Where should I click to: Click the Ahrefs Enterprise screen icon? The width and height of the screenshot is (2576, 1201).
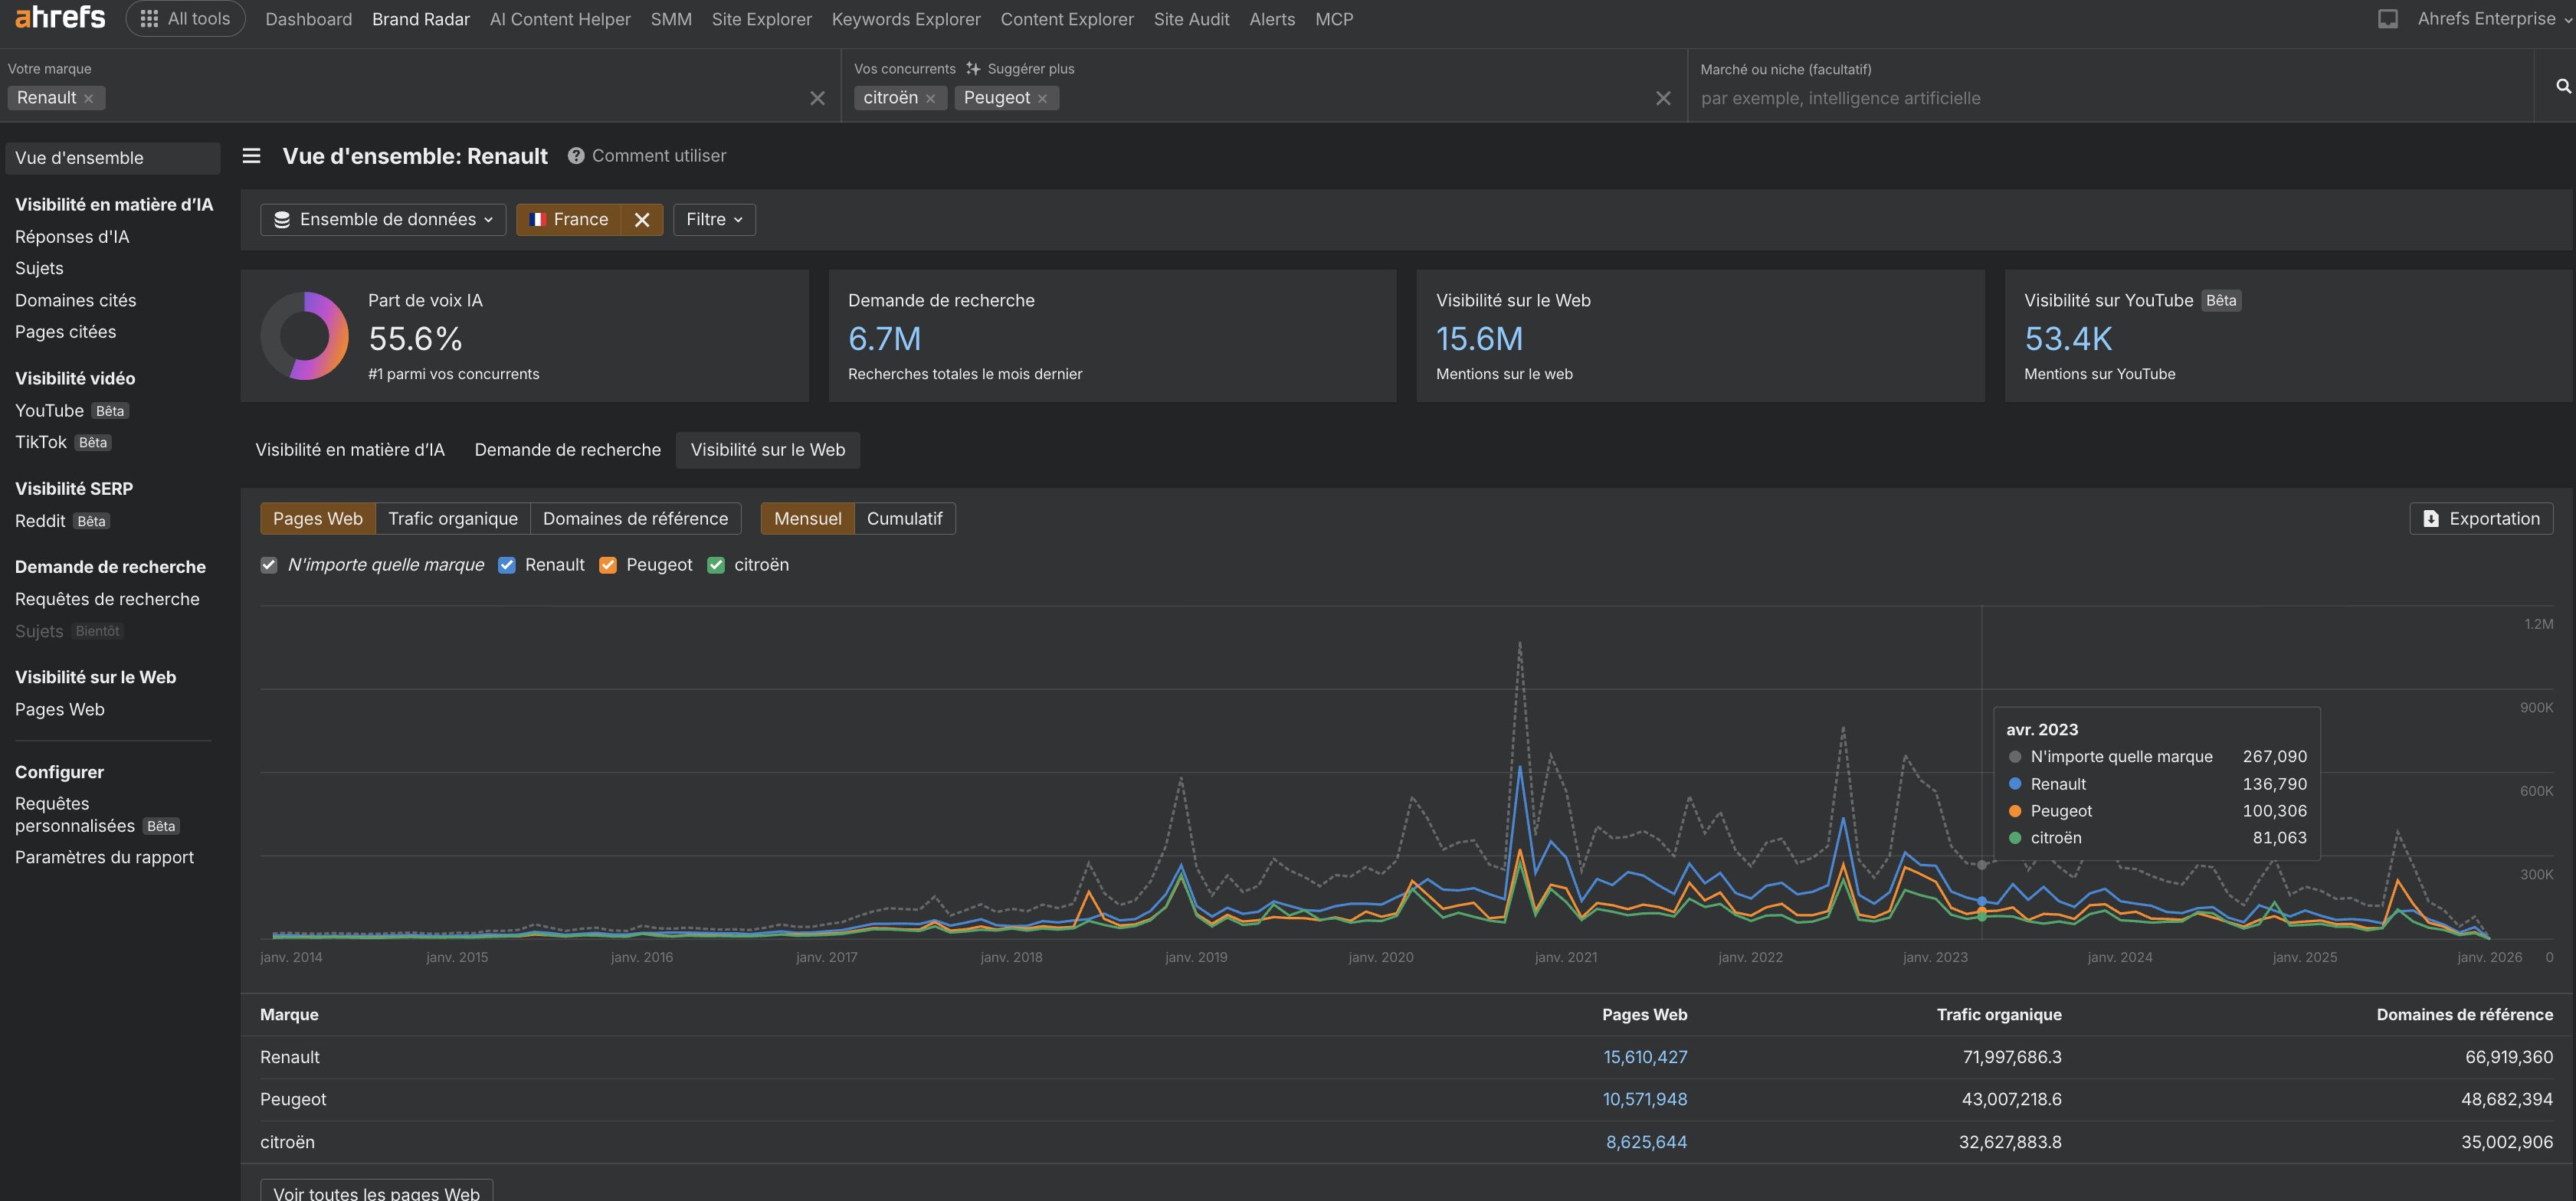tap(2388, 18)
